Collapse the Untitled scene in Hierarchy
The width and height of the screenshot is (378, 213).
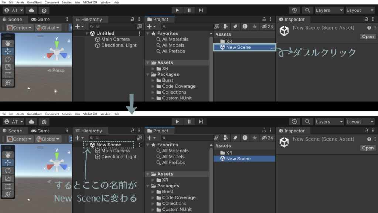pos(87,33)
